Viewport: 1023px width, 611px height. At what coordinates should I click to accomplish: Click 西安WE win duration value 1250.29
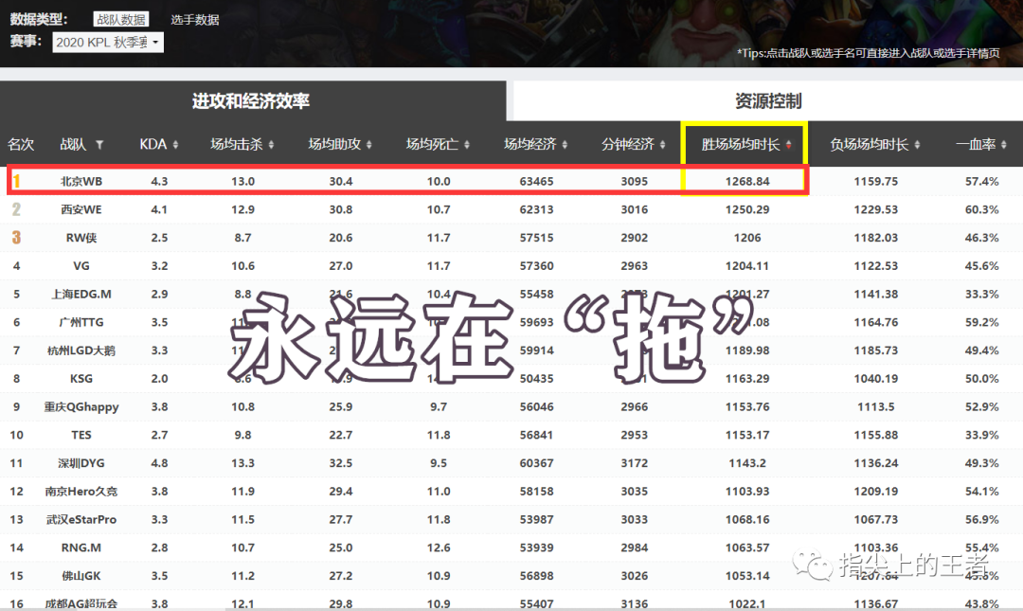(x=747, y=209)
